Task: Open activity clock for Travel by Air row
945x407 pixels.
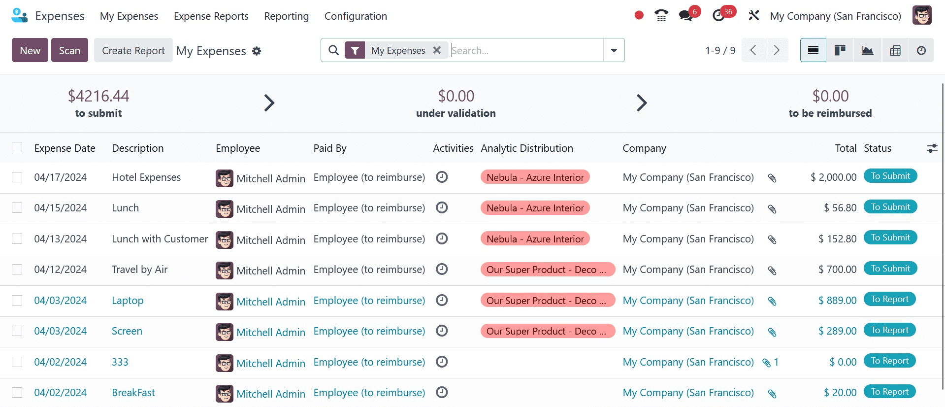Action: [442, 269]
